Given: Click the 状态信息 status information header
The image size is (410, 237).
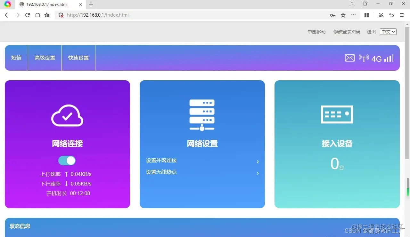Looking at the screenshot, I should point(20,226).
